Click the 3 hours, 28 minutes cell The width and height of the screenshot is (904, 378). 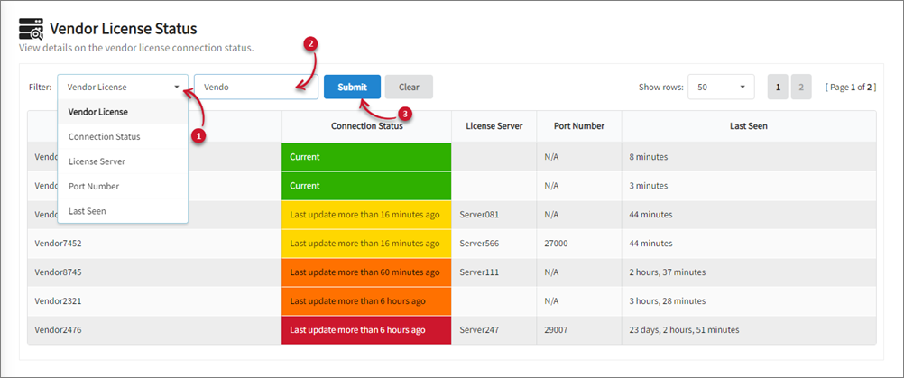[748, 300]
